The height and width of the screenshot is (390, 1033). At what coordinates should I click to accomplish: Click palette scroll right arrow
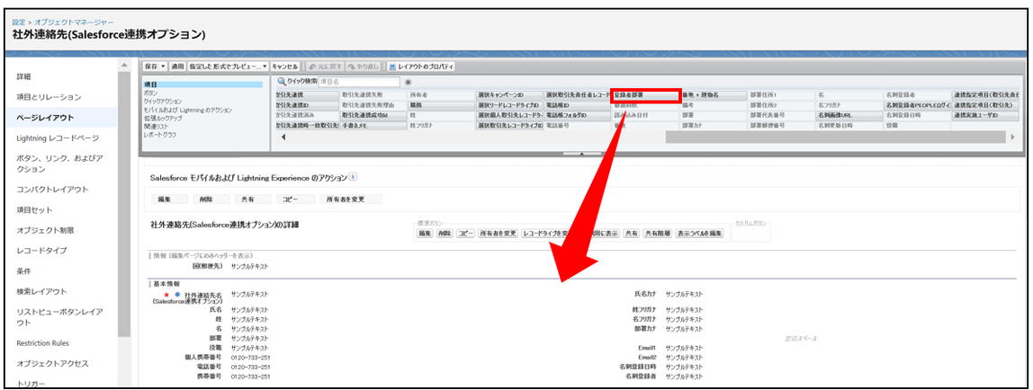[1012, 137]
